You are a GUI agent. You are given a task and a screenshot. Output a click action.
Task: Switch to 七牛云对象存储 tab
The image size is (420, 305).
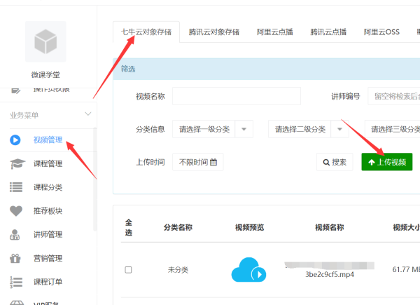coord(146,32)
